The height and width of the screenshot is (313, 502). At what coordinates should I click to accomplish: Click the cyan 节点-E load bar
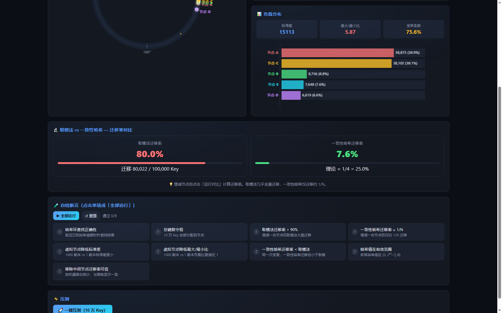tap(292, 85)
